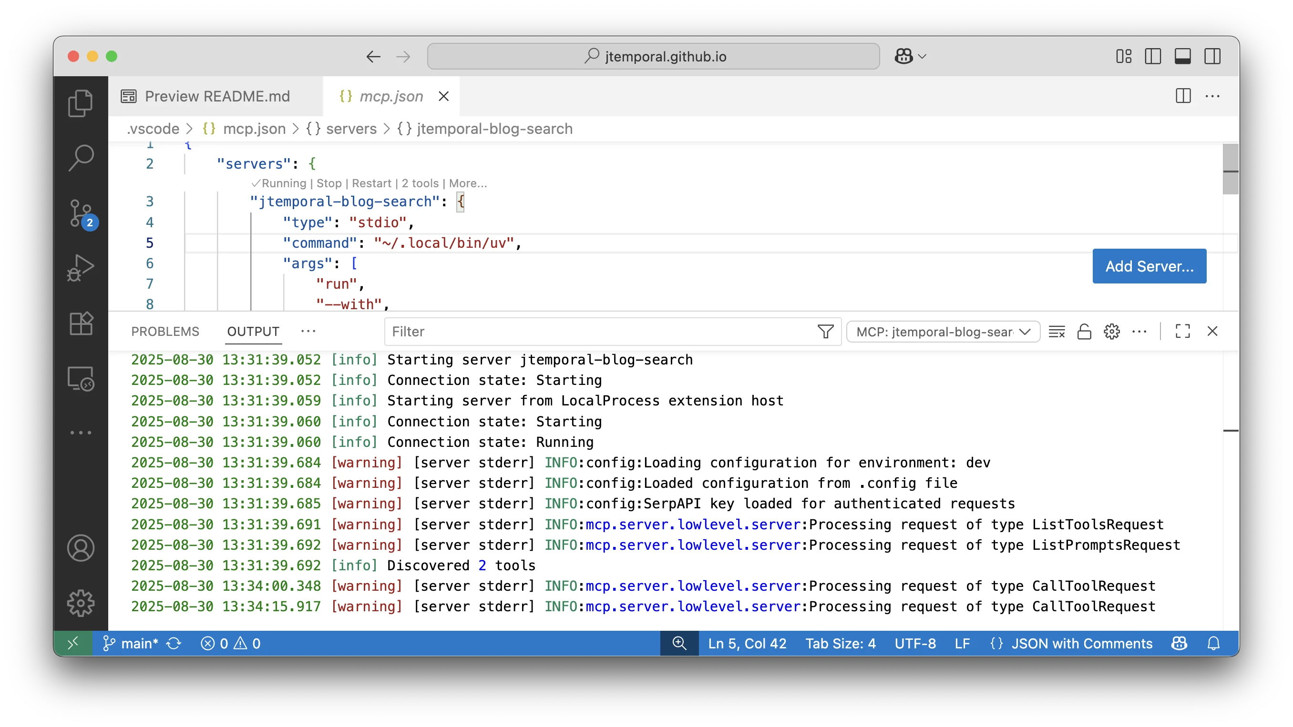Open the Output panel settings gear
Viewport: 1293px width, 727px height.
(1112, 331)
